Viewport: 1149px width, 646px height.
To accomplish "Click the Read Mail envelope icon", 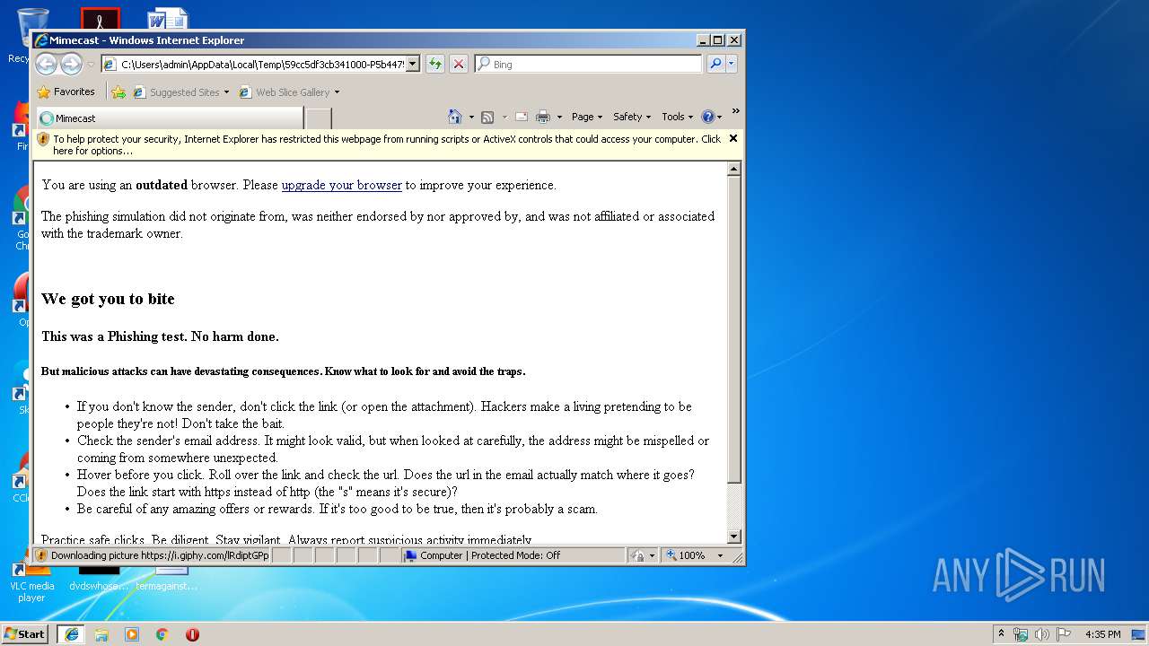I will pos(522,117).
